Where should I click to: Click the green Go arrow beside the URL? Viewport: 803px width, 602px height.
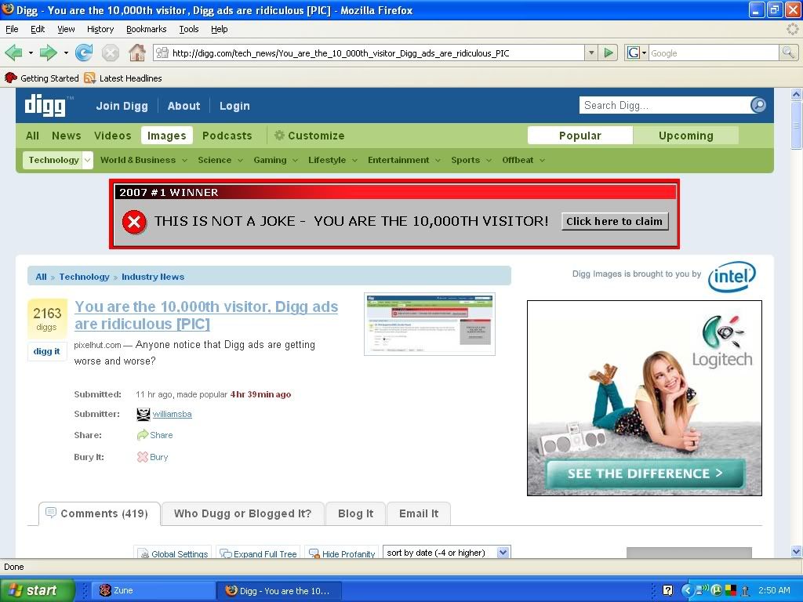click(x=609, y=53)
